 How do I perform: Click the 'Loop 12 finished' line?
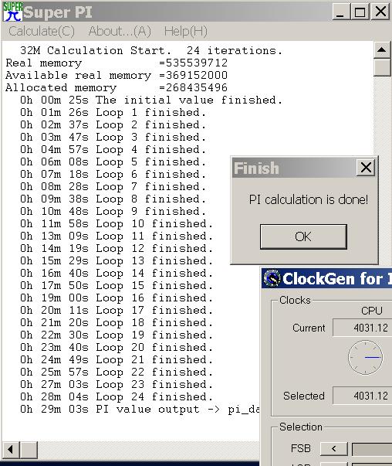pyautogui.click(x=117, y=248)
